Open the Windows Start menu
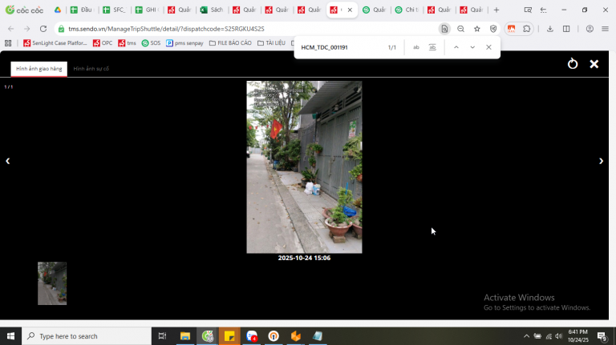This screenshot has width=616, height=345. [10, 336]
